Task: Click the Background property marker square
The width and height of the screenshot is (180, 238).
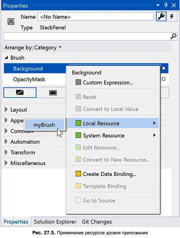Action: (x=163, y=68)
